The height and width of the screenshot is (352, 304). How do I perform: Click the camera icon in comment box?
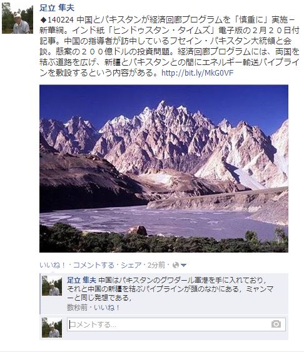pos(276,324)
